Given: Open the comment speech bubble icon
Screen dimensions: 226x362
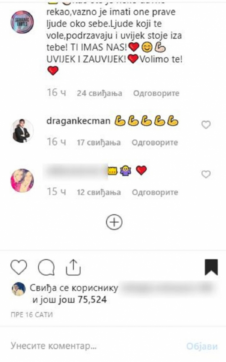Looking at the screenshot, I should pyautogui.click(x=46, y=268).
